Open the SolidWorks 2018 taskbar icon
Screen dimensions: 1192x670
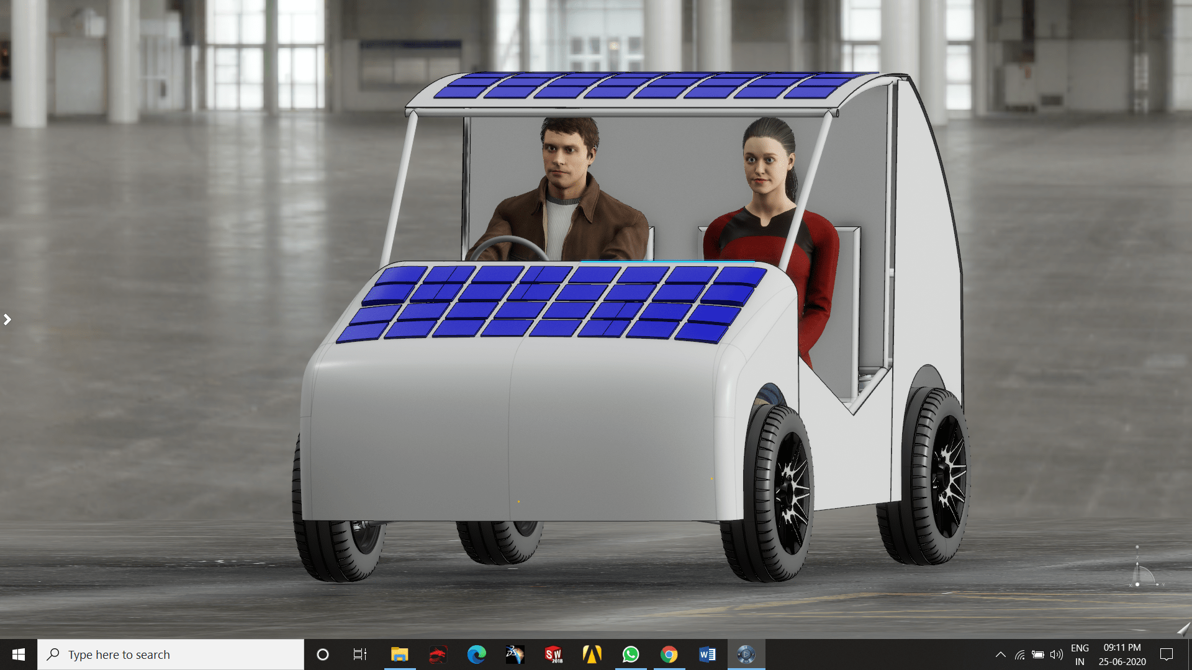553,654
